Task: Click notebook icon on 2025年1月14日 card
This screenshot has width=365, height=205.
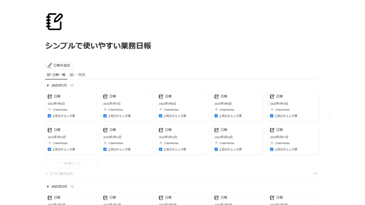Action: pyautogui.click(x=106, y=130)
